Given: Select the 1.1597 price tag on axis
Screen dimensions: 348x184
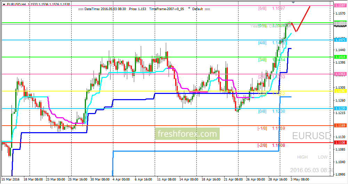Looking at the screenshot, I should tap(340, 5).
